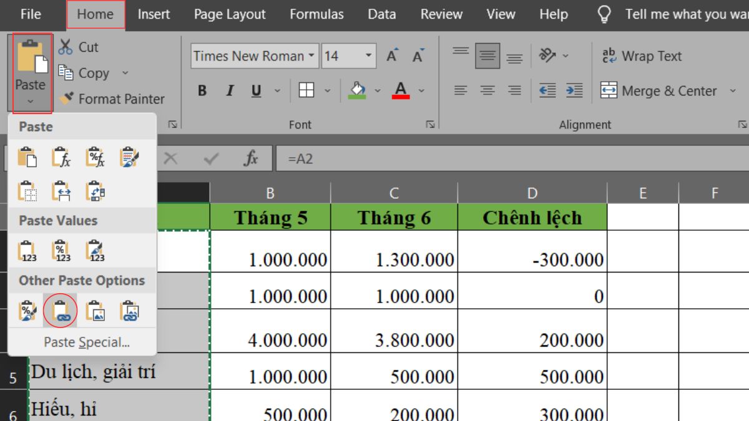Toggle bold formatting
The height and width of the screenshot is (421, 749).
tap(201, 90)
